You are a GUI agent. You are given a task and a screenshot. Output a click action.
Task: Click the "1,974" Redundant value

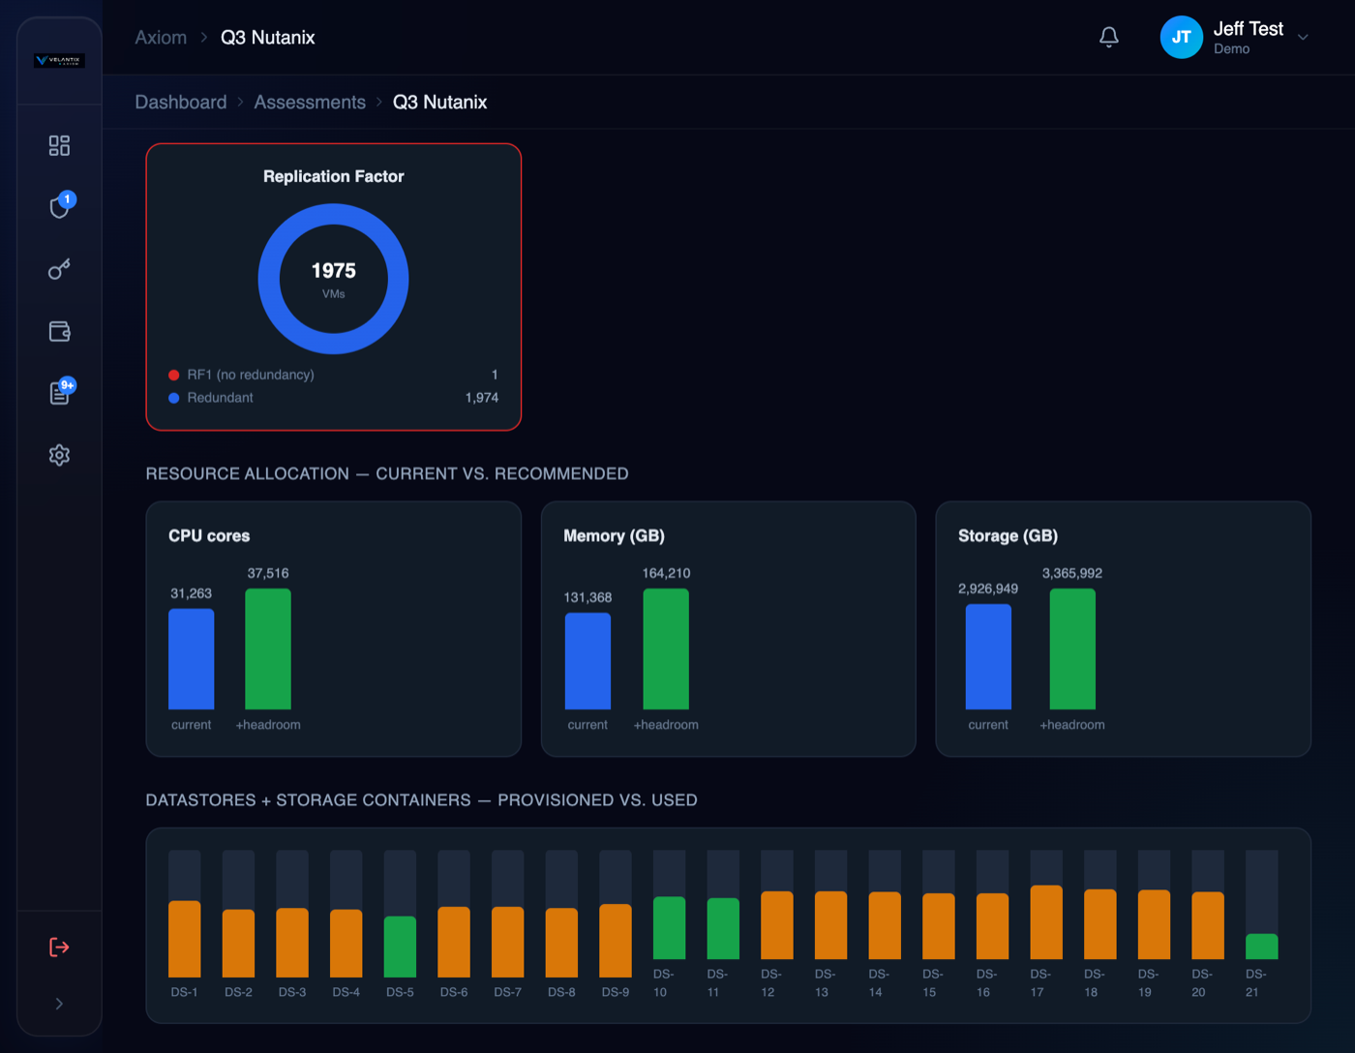tap(482, 398)
